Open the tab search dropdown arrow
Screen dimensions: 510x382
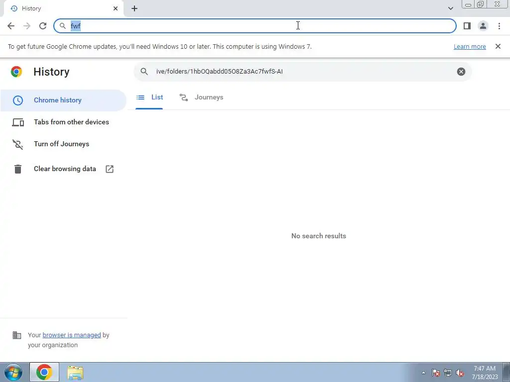point(450,8)
